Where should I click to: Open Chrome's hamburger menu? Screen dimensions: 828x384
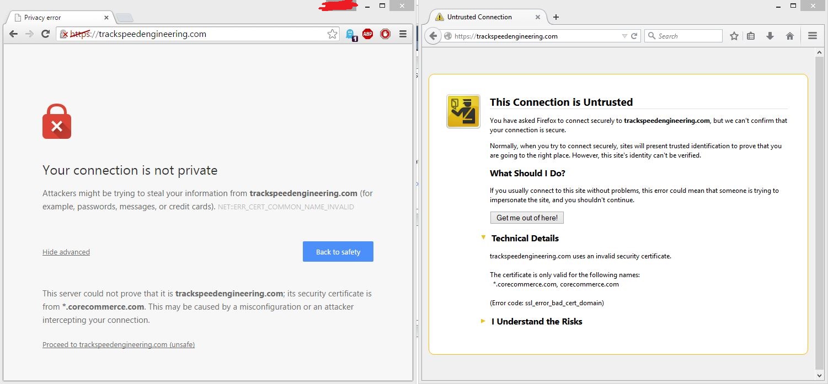403,34
